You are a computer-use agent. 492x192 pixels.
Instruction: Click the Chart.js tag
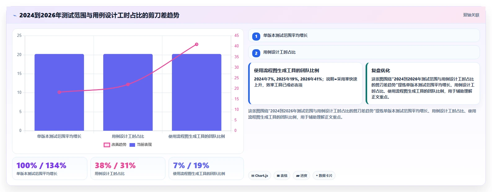tap(260, 176)
